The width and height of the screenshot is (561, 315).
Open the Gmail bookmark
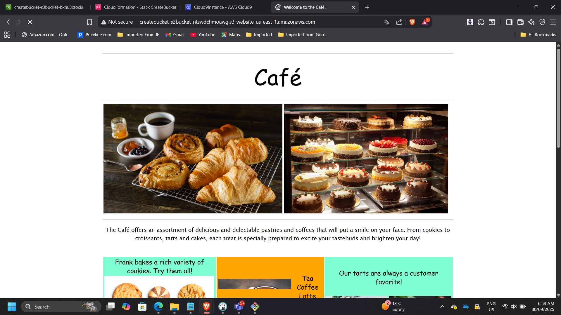coord(175,34)
